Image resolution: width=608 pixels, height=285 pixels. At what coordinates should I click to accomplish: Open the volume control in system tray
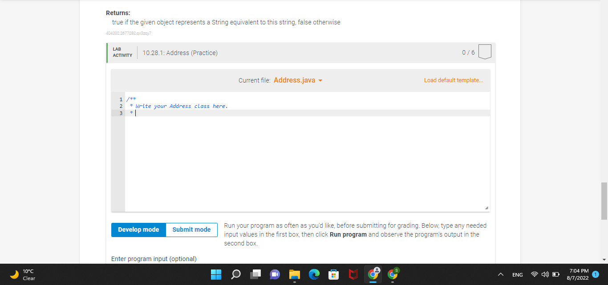point(545,274)
